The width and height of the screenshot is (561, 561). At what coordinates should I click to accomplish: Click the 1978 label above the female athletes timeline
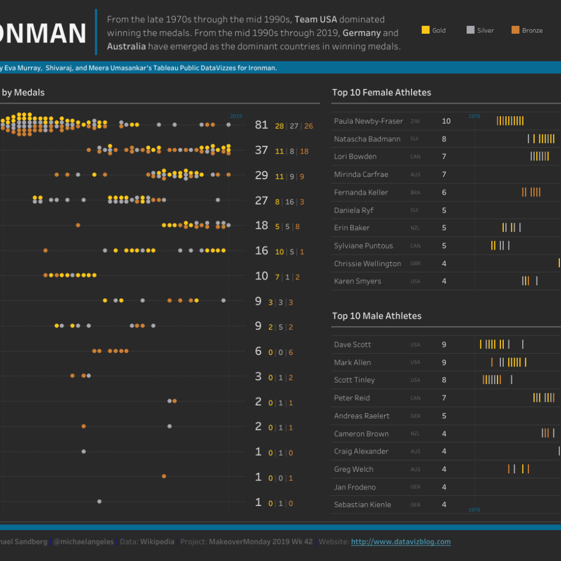(474, 116)
